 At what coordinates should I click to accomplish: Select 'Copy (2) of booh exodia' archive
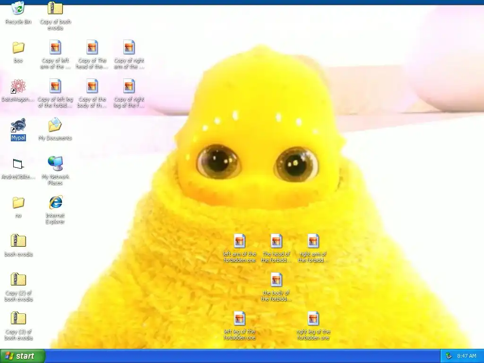(18, 280)
